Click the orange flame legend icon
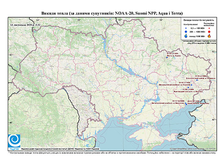 pos(209,36)
